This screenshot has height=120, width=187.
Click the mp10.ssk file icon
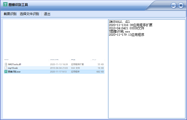[x=6, y=68]
